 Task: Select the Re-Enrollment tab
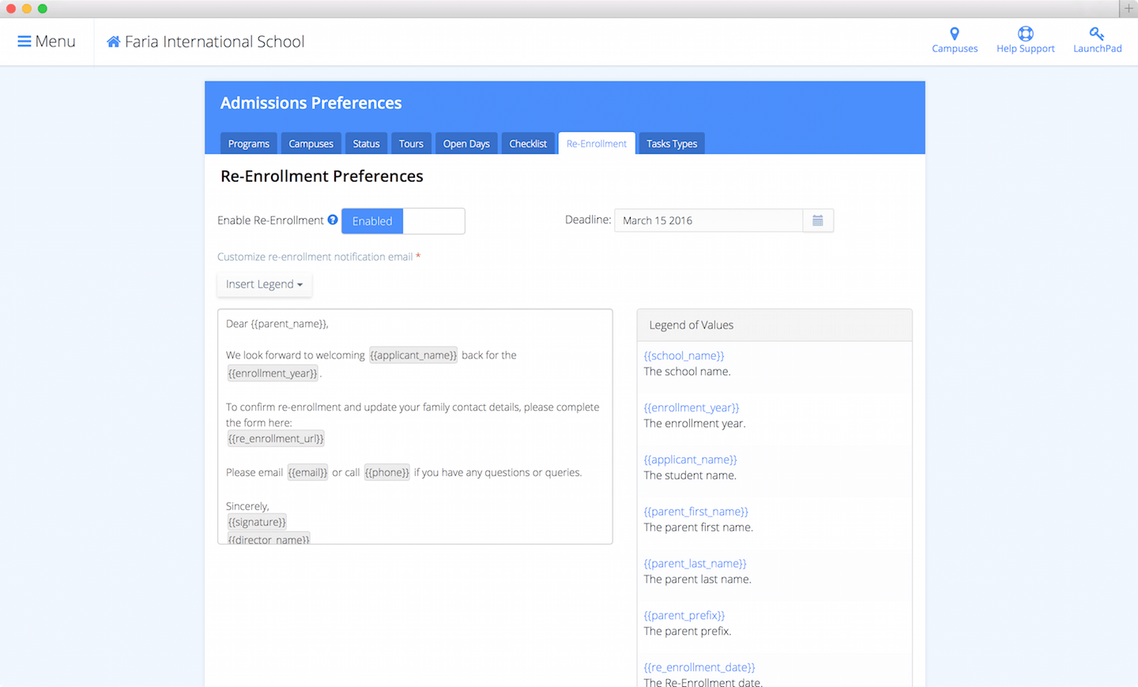(597, 144)
